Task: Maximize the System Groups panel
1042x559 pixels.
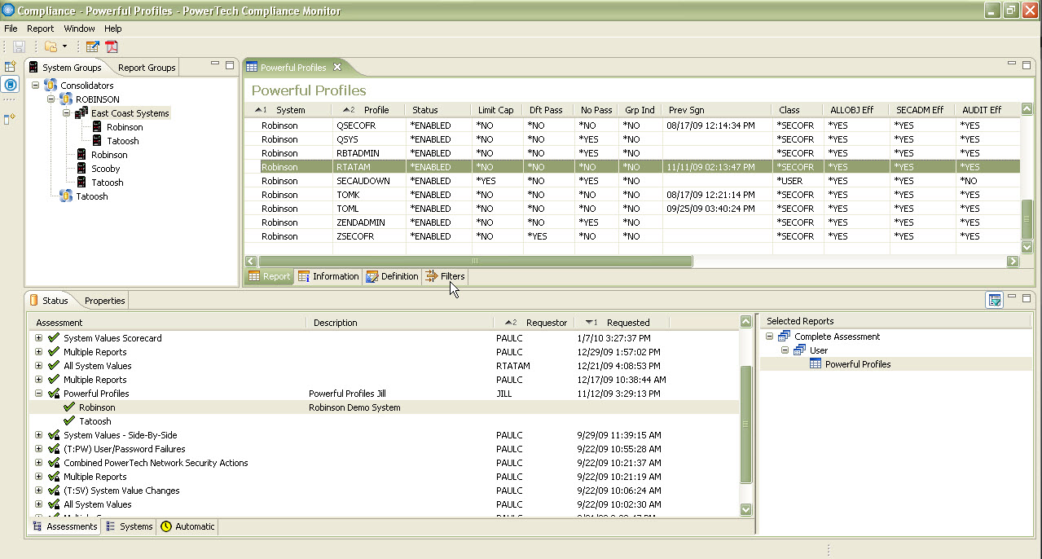Action: pos(230,64)
